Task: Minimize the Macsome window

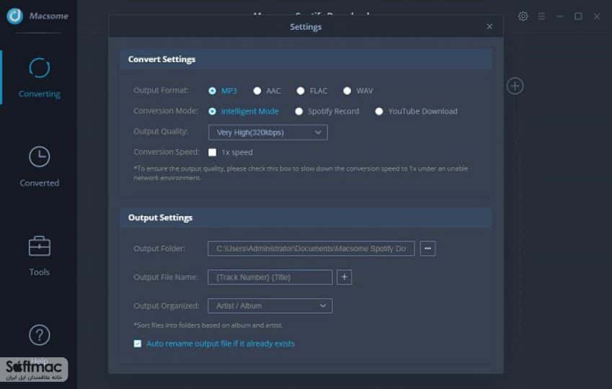Action: [x=559, y=17]
